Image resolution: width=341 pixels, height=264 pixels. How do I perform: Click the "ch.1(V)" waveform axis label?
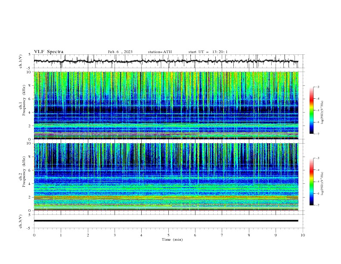[21, 61]
